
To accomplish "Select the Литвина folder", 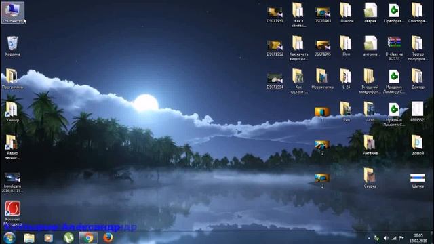I will click(x=370, y=144).
